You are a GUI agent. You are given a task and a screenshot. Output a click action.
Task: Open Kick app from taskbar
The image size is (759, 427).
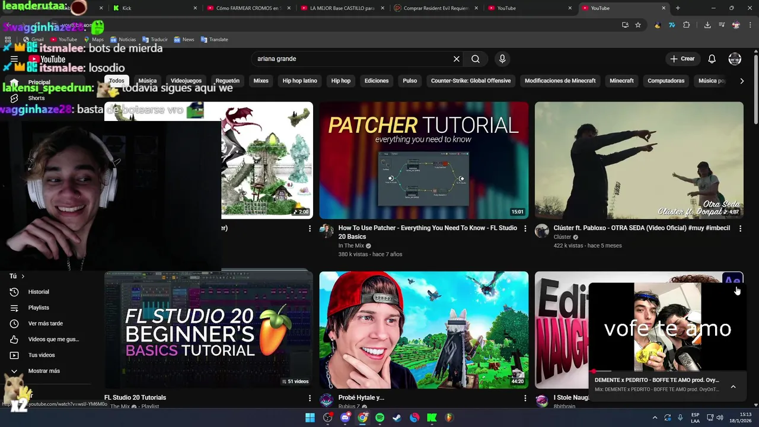tap(432, 418)
